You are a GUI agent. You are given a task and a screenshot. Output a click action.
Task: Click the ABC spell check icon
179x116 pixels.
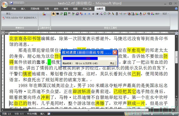[x=69, y=14]
